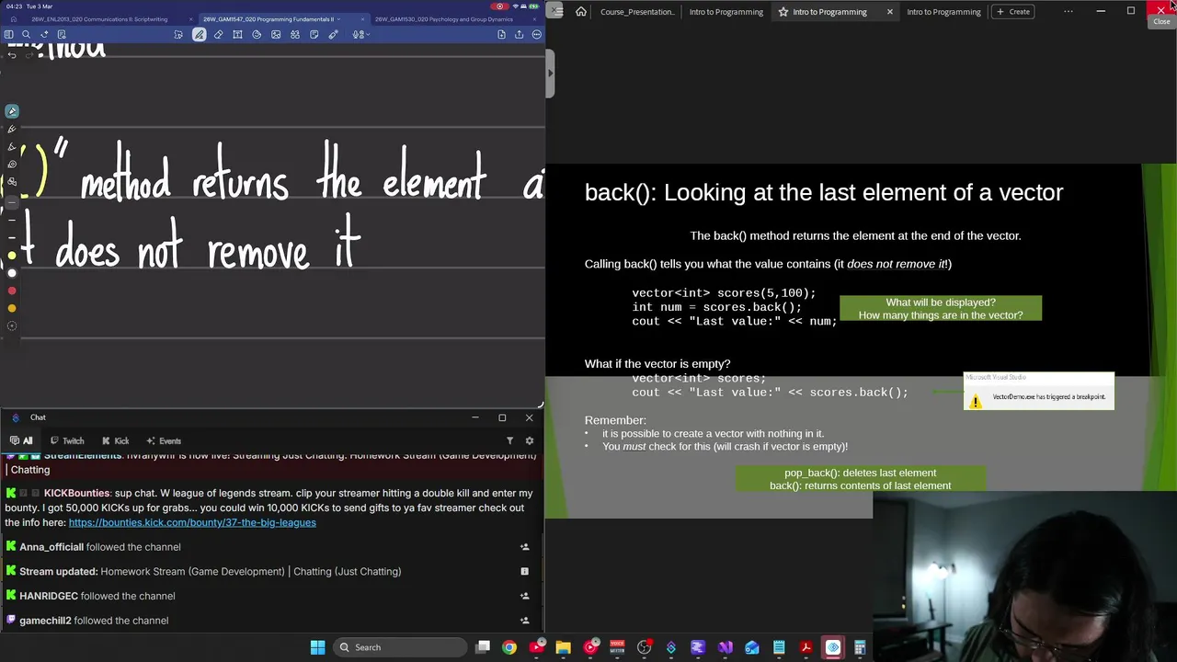Close active starred Intro to Programming tab
The width and height of the screenshot is (1177, 662).
tap(889, 11)
